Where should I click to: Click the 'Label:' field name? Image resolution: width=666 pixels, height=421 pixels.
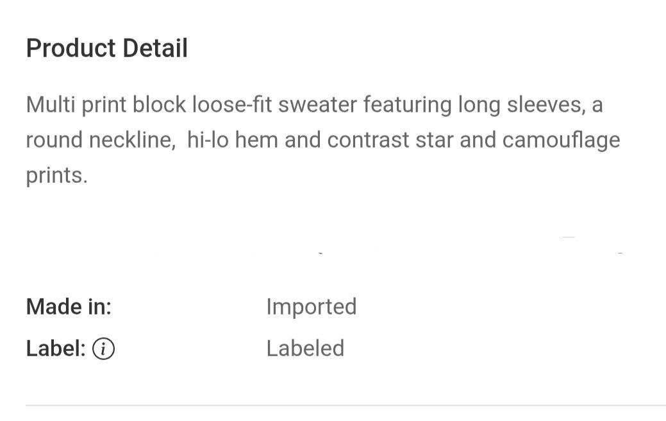(x=56, y=348)
